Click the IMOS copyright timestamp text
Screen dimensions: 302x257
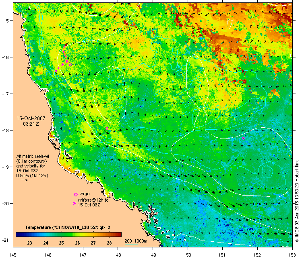tap(297, 201)
